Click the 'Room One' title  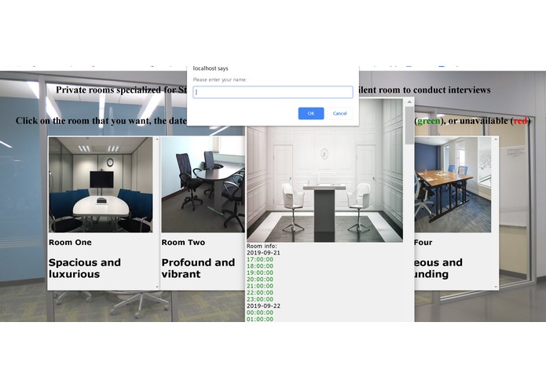click(70, 243)
